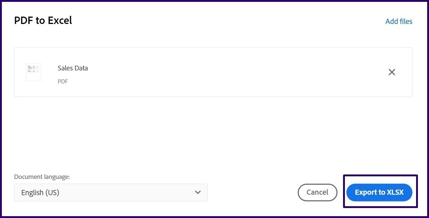The width and height of the screenshot is (429, 218).
Task: Click the Document language label
Action: [42, 177]
